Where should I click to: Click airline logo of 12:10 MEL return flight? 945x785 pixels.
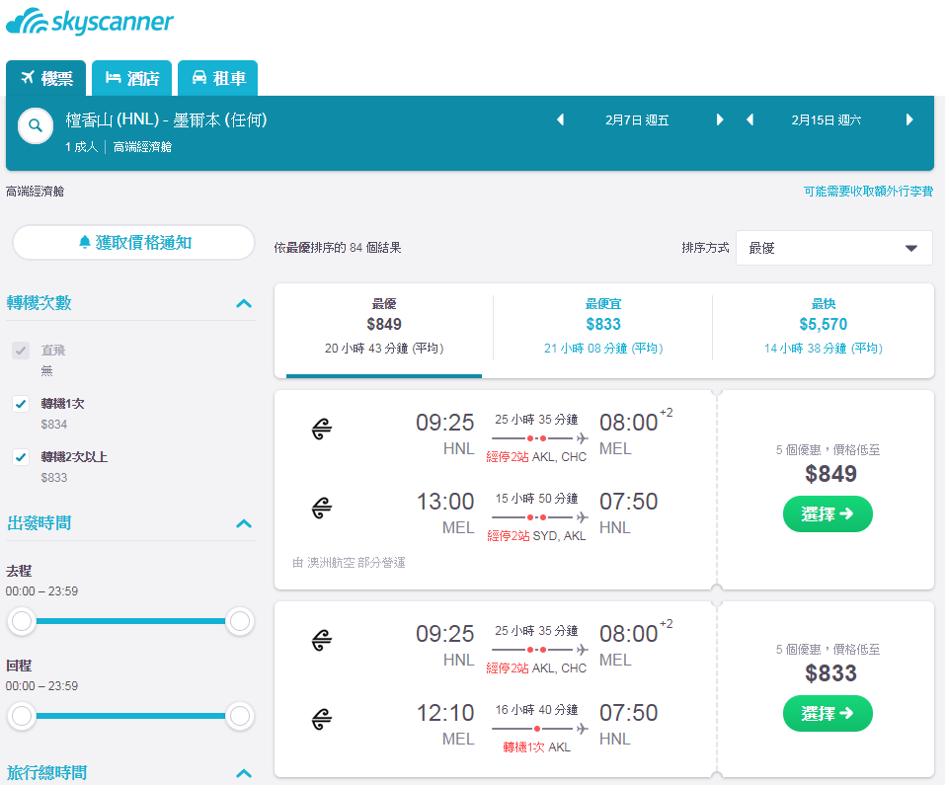(x=322, y=719)
